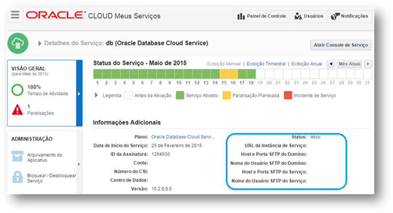The height and width of the screenshot is (213, 393).
Task: Click the 100% uptime circle icon
Action: coord(18,90)
